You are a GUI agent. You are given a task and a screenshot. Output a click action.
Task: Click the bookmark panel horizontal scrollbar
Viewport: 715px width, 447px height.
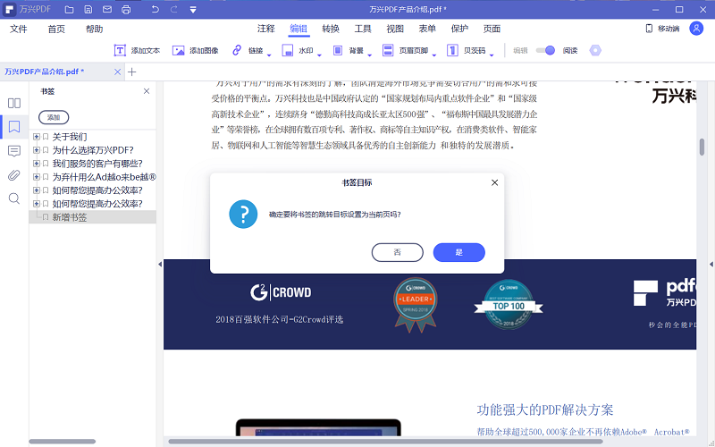coord(62,442)
